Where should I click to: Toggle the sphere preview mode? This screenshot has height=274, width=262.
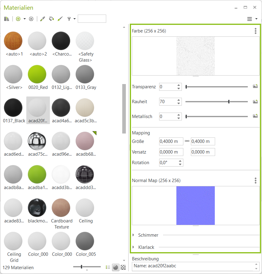click(x=115, y=267)
